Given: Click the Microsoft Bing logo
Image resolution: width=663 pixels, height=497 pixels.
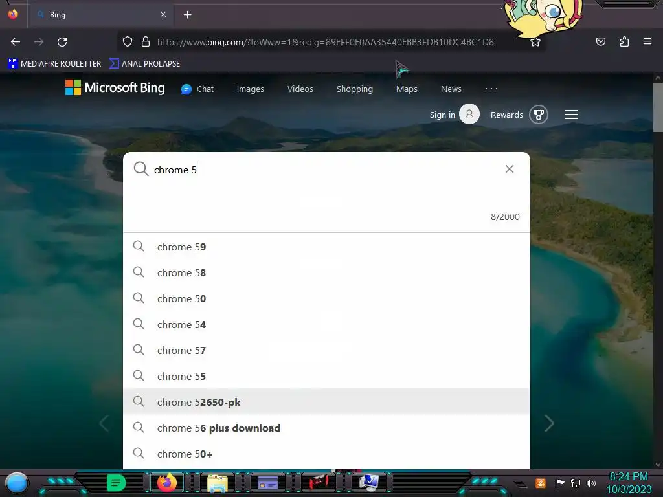Looking at the screenshot, I should [115, 87].
